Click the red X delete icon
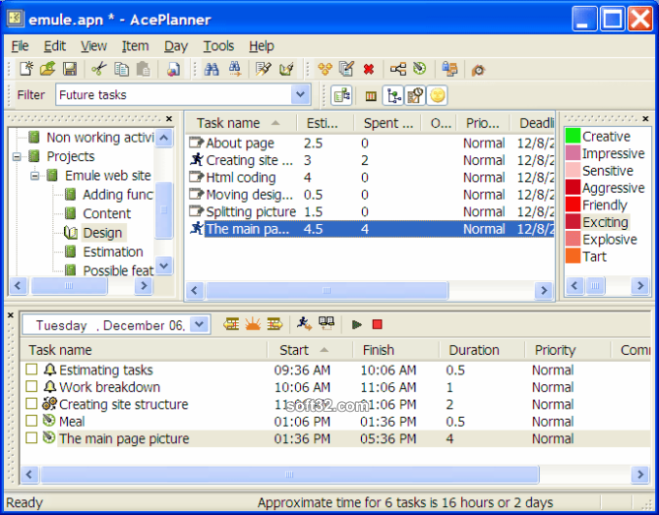The image size is (659, 515). pyautogui.click(x=369, y=69)
